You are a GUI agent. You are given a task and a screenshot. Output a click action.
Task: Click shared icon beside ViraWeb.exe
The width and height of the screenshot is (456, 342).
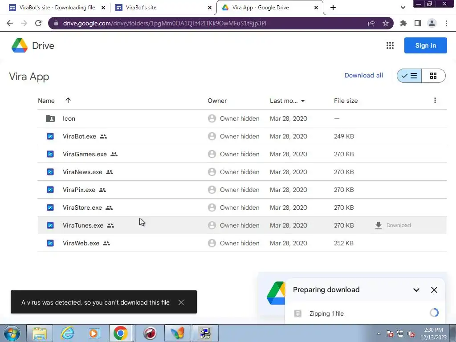click(x=106, y=243)
